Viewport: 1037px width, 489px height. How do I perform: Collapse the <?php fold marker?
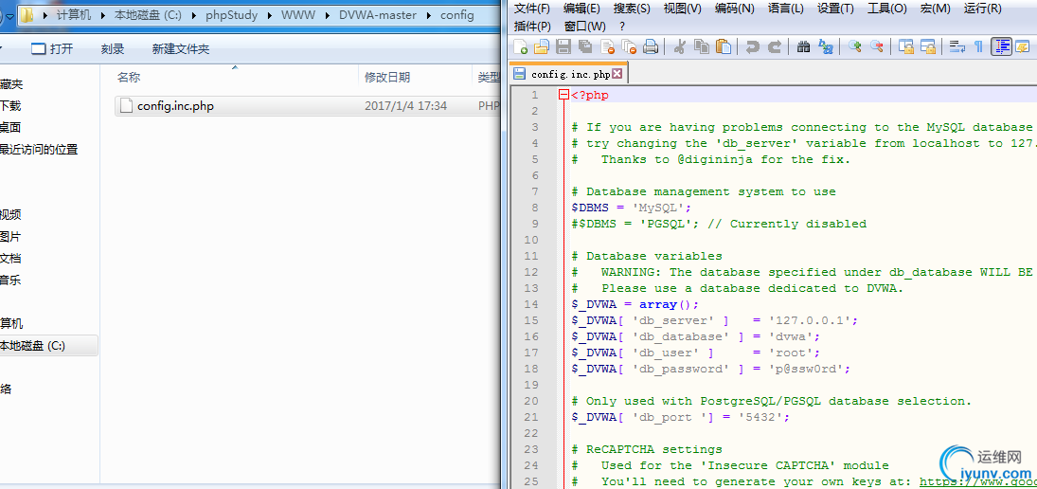563,96
